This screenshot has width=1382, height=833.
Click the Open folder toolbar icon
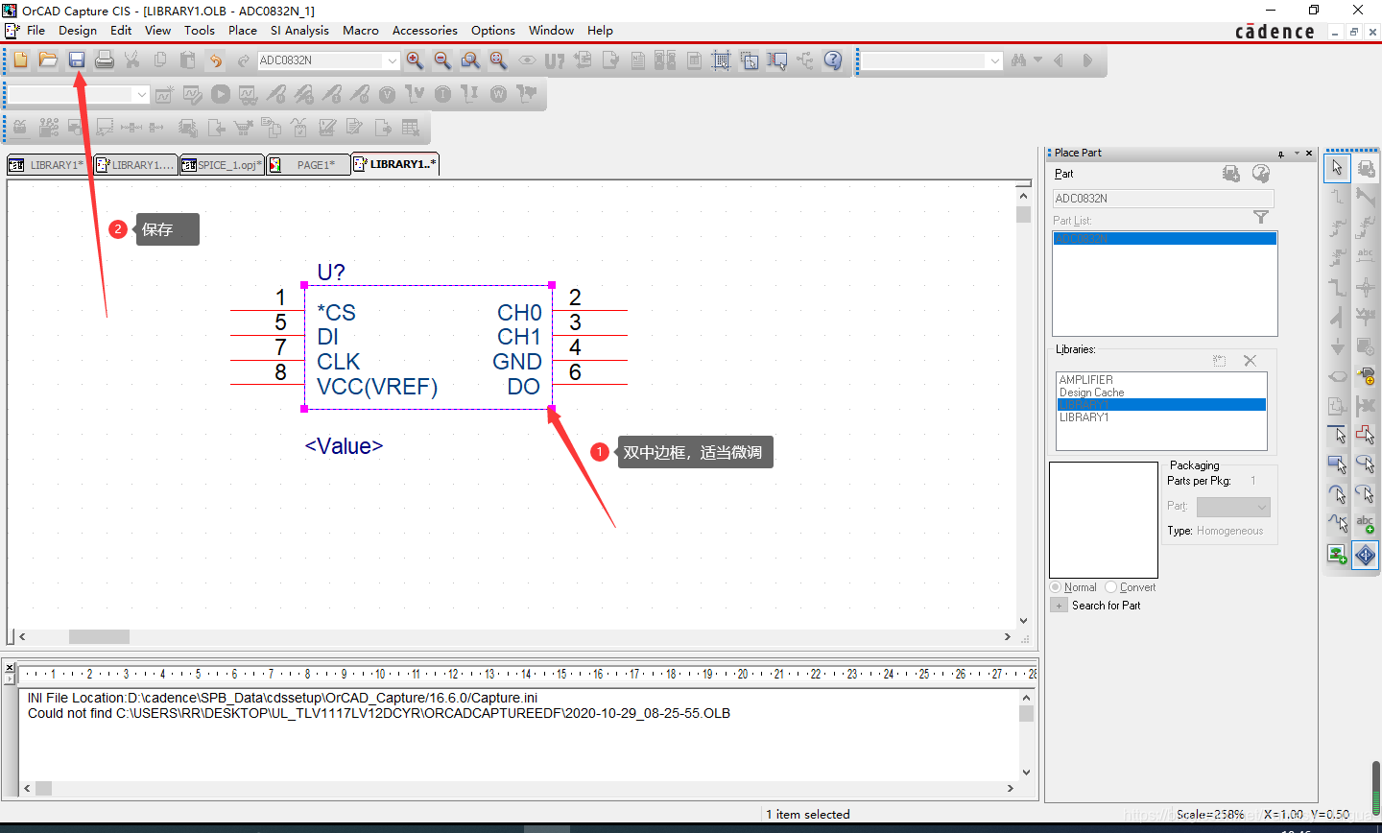[x=48, y=60]
